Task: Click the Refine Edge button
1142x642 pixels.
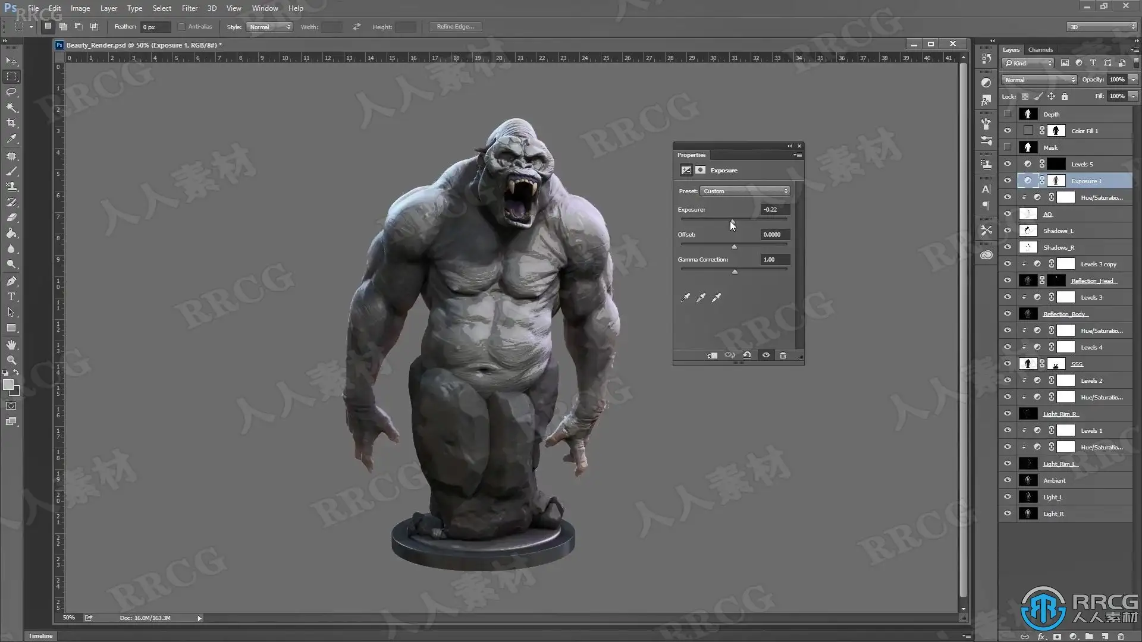Action: click(455, 27)
